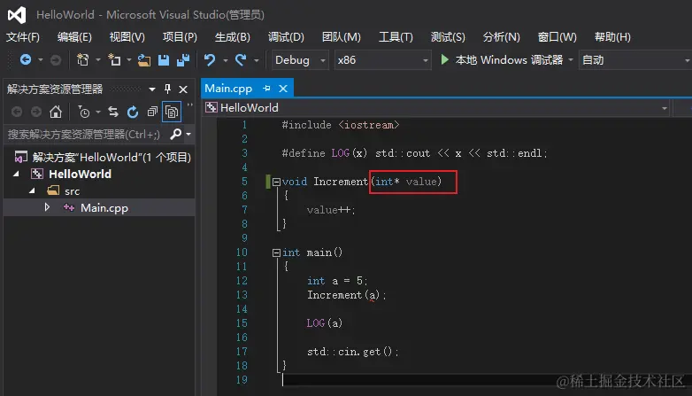
Task: Click Back arrow in Solution Explorer toolbar
Action: [x=17, y=112]
